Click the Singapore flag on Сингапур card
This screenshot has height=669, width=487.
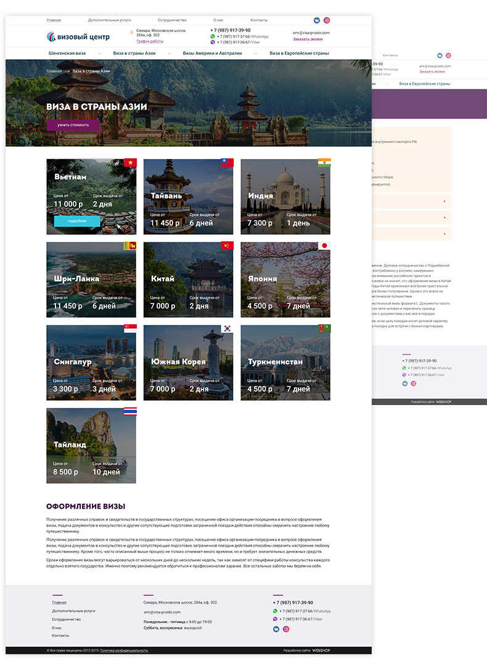tap(131, 329)
